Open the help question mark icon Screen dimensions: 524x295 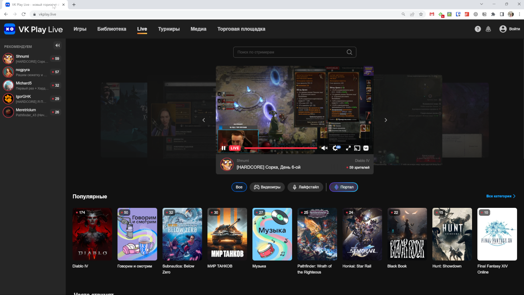(x=478, y=29)
